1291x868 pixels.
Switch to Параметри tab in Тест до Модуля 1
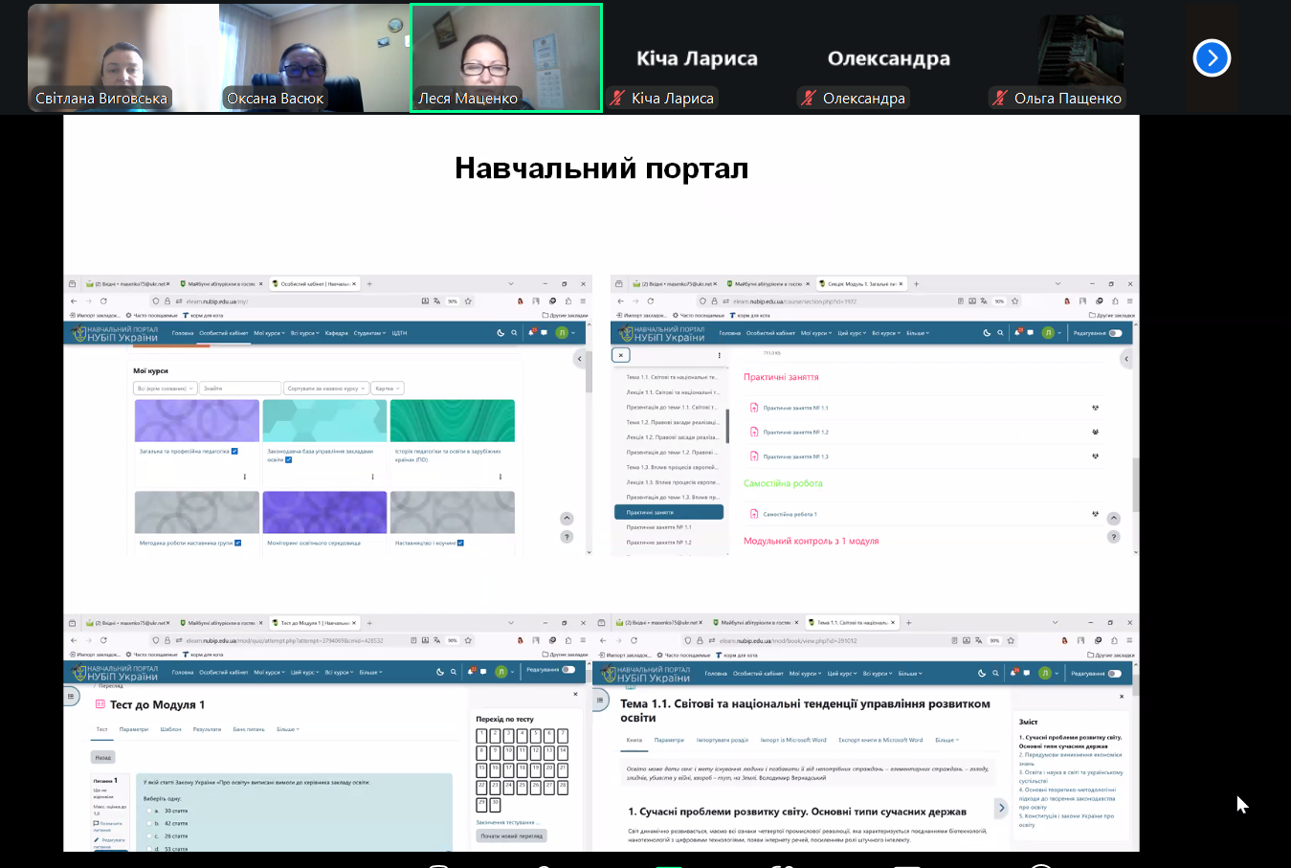[x=134, y=729]
